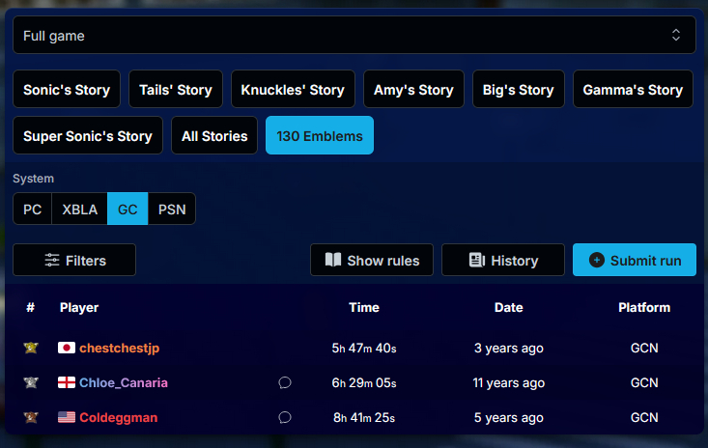Switch system filter to PC

[32, 209]
